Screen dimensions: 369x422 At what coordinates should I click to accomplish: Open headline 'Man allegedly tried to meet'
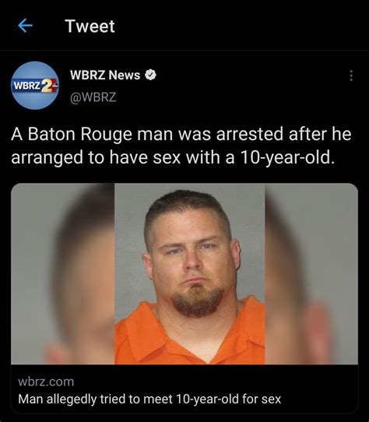95,399
